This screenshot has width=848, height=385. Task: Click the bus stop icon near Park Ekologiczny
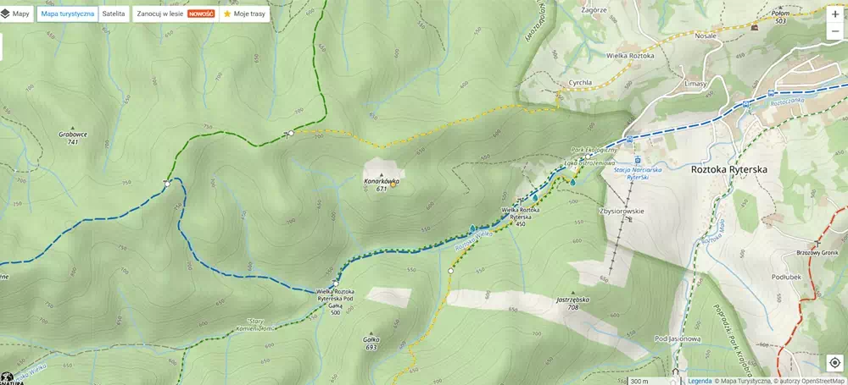(x=629, y=140)
